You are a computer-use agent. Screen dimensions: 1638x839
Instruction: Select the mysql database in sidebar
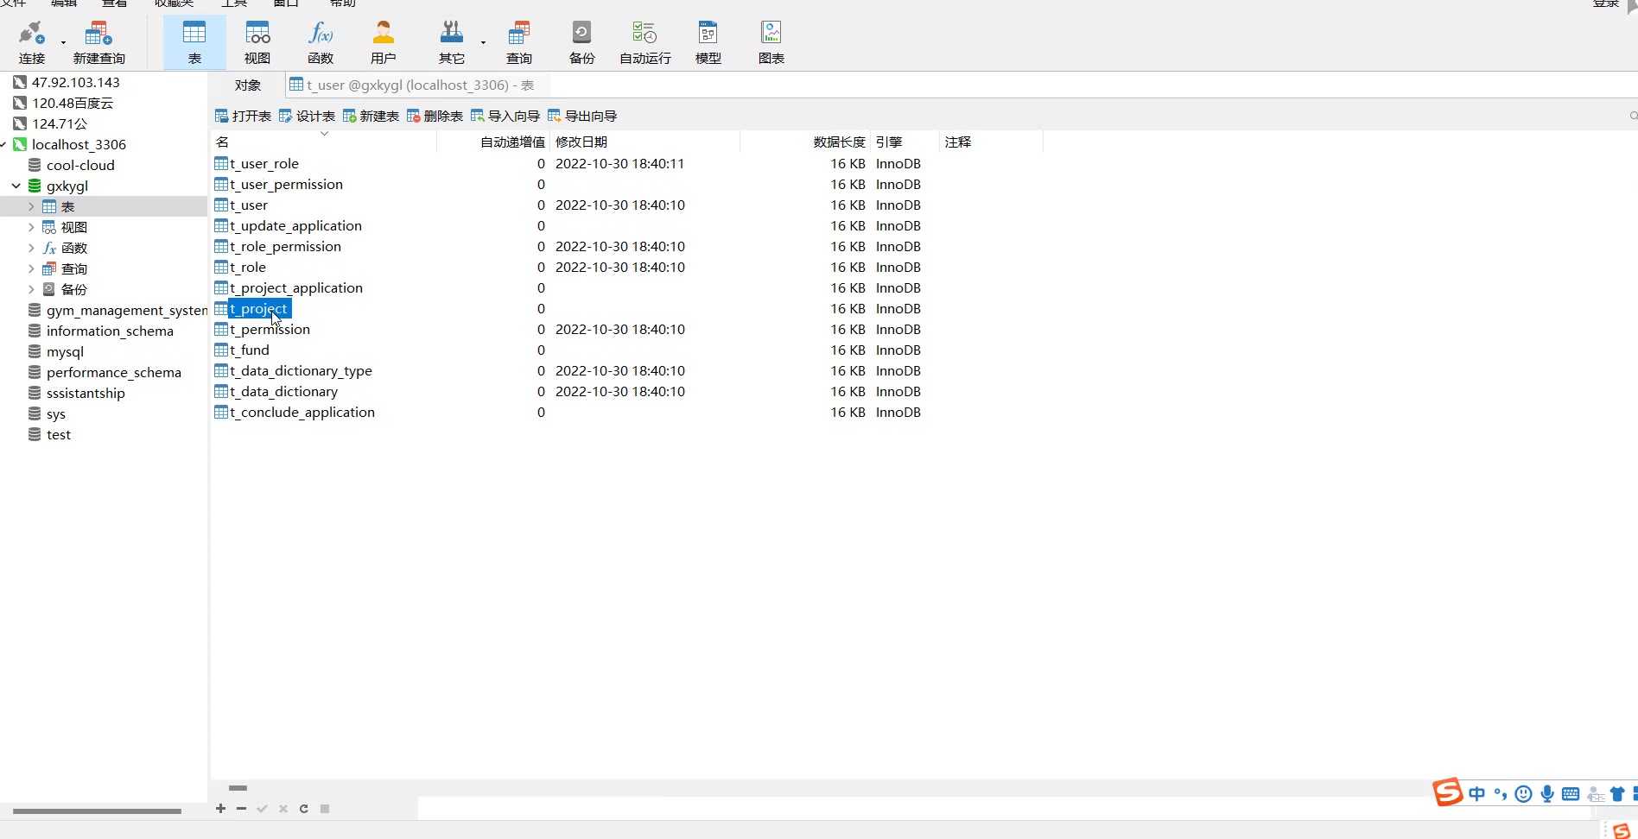click(65, 352)
